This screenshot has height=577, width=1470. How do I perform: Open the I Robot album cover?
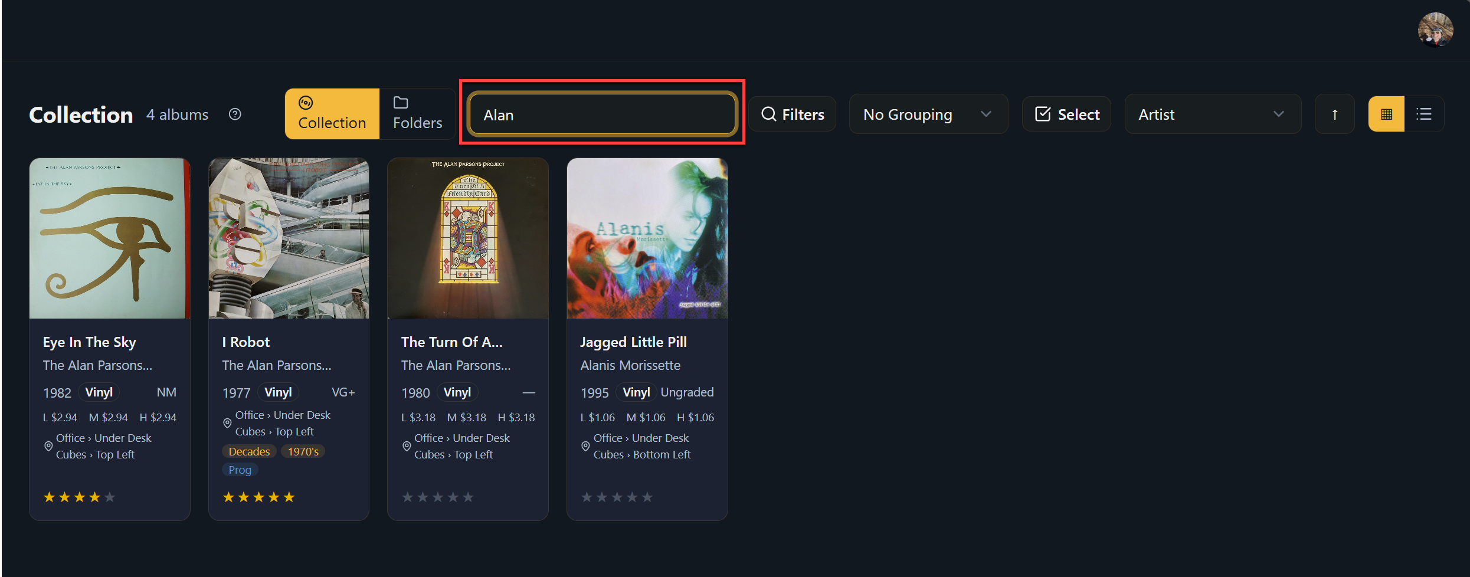[x=289, y=238]
